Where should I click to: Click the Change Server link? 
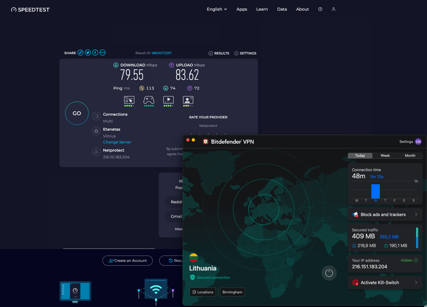[x=117, y=142]
